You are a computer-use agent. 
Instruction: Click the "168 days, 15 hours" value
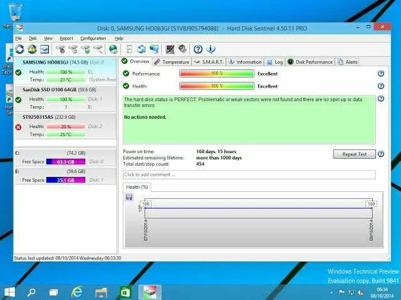216,151
